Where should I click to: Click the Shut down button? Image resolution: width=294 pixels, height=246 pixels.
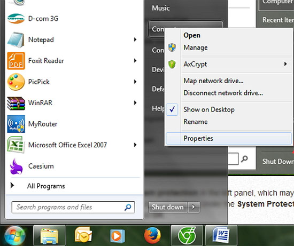[168, 207]
